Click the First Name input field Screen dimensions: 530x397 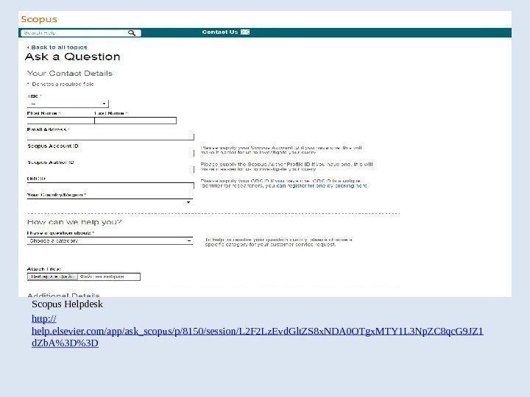[x=60, y=121]
